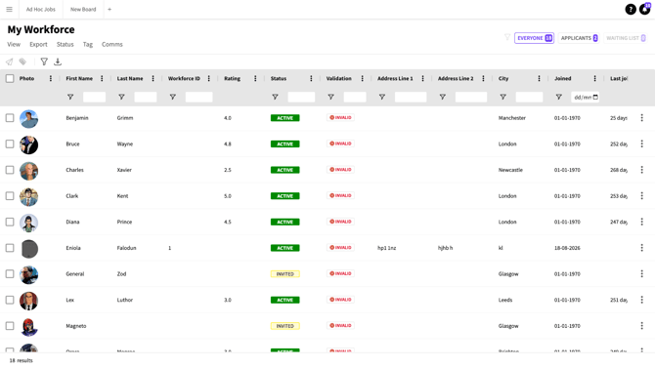Select the checkbox for Clark Kent
655x368 pixels.
click(x=10, y=196)
